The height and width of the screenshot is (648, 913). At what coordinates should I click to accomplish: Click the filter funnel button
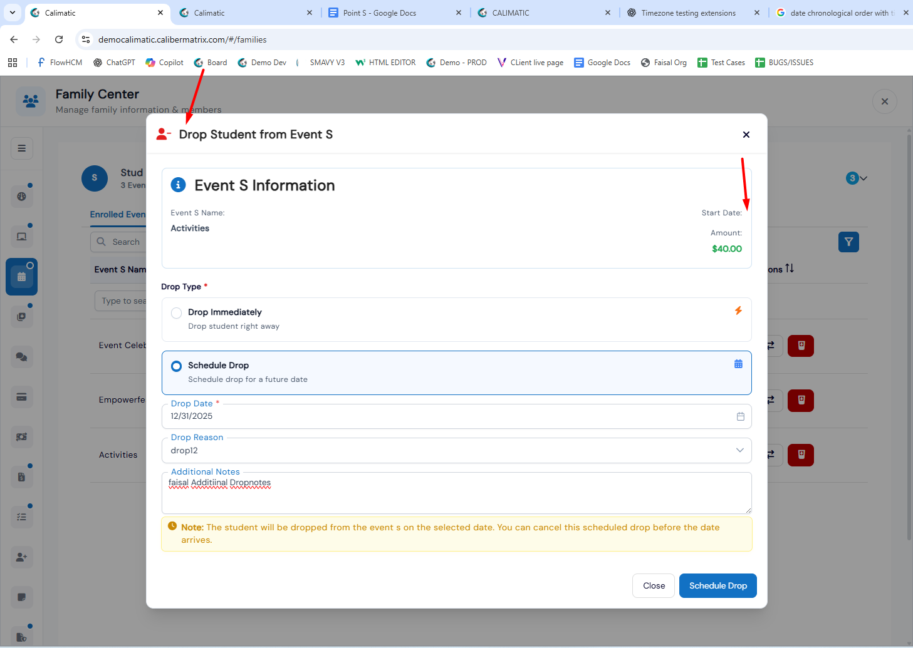pyautogui.click(x=848, y=242)
